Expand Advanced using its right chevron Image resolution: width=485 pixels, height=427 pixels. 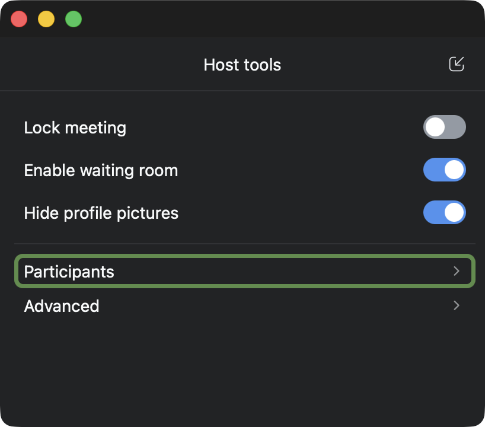[456, 305]
